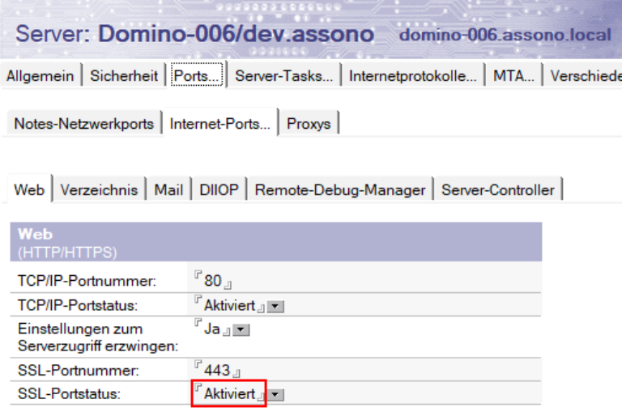Screen dimensions: 622x416
Task: Select the Remote-Debug-Manager tab
Action: 339,190
